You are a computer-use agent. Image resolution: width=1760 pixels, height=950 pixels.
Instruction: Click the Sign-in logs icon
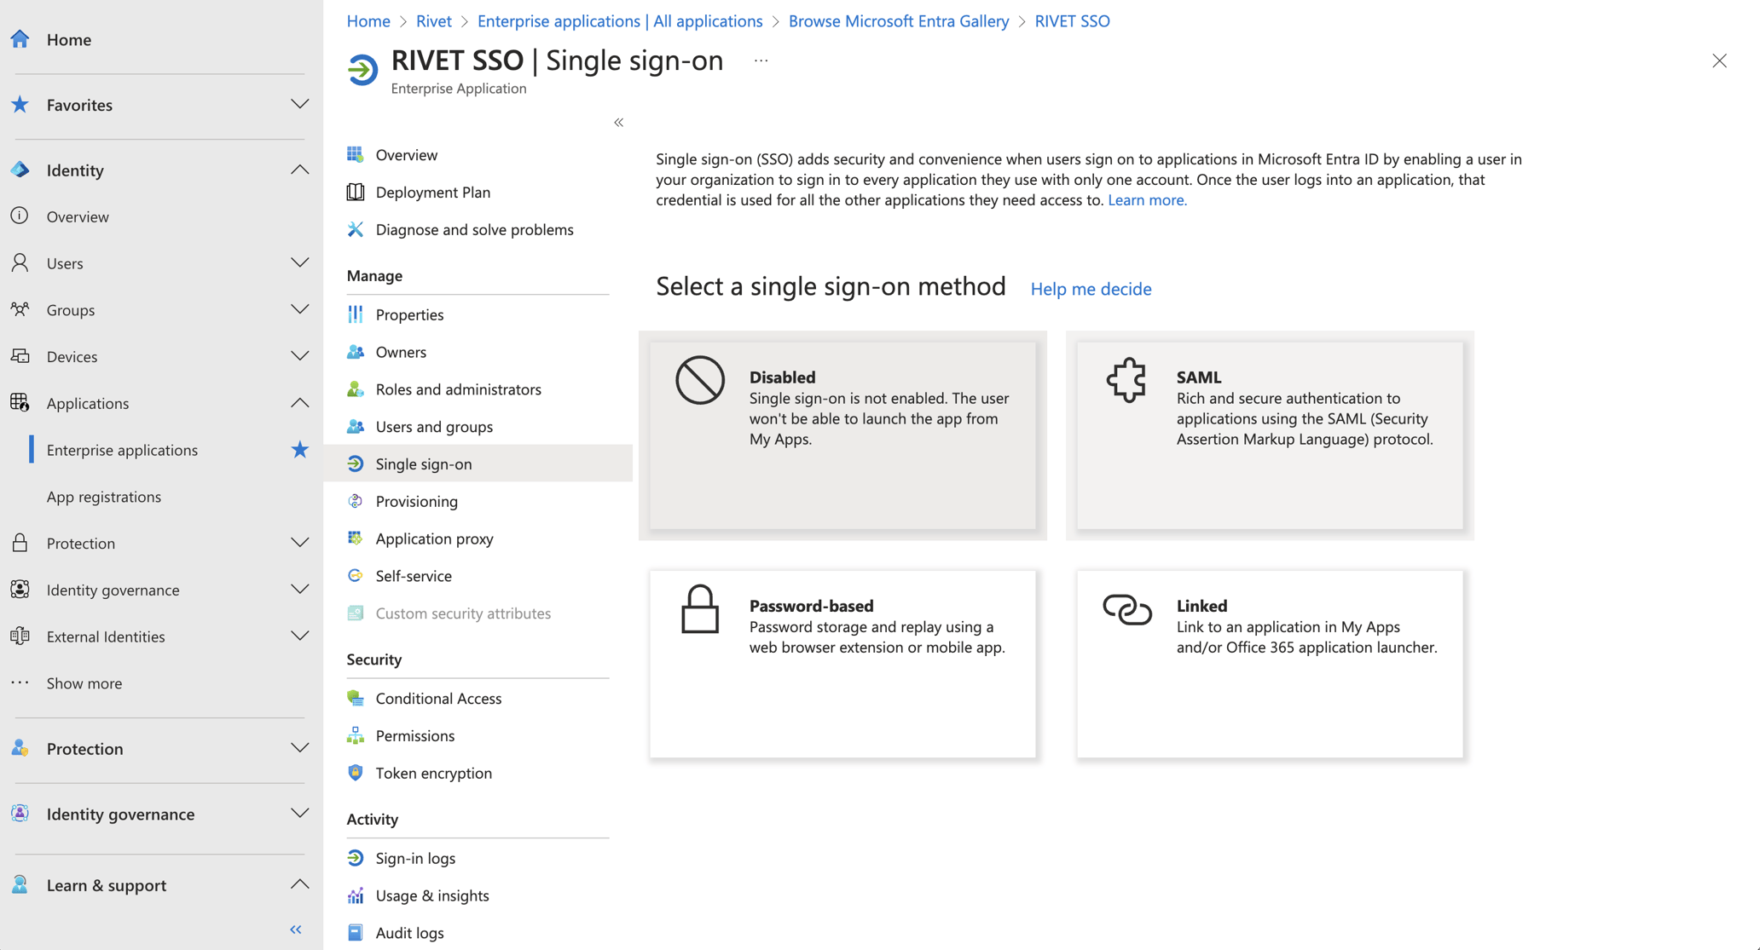pos(356,858)
